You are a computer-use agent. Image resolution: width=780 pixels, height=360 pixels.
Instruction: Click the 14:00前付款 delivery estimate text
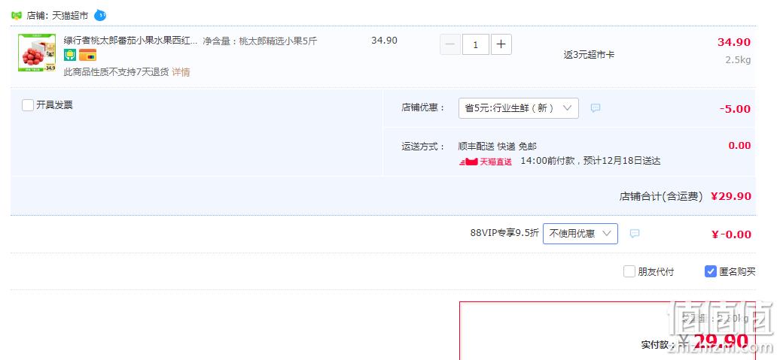[x=590, y=161]
